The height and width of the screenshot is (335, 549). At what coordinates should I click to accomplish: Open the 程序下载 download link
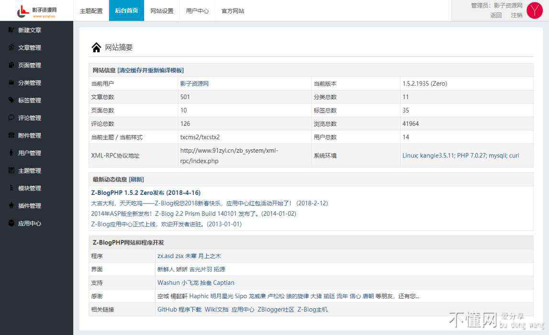click(x=190, y=310)
